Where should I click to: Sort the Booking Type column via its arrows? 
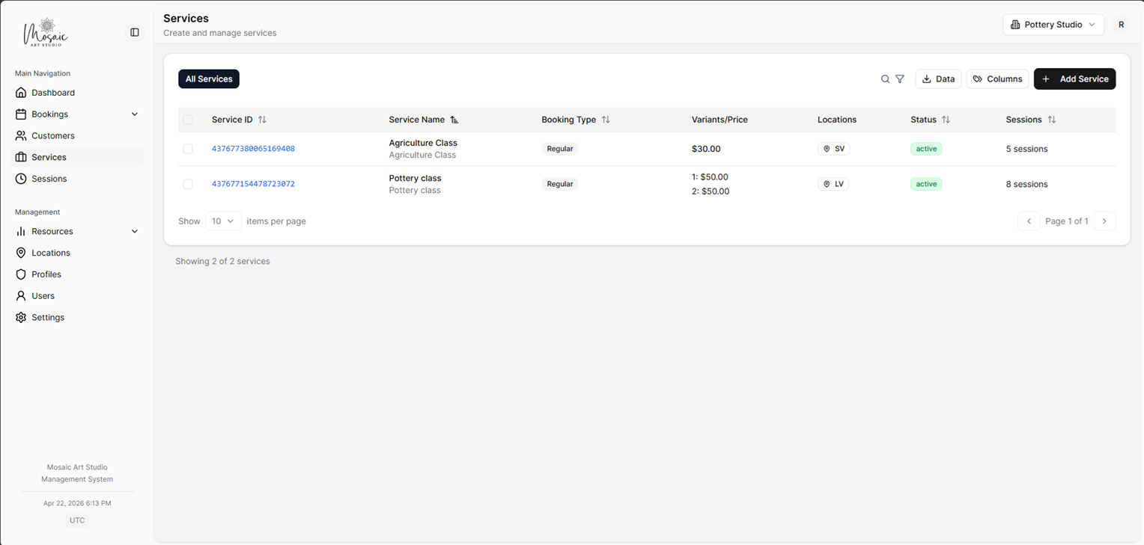pos(606,120)
